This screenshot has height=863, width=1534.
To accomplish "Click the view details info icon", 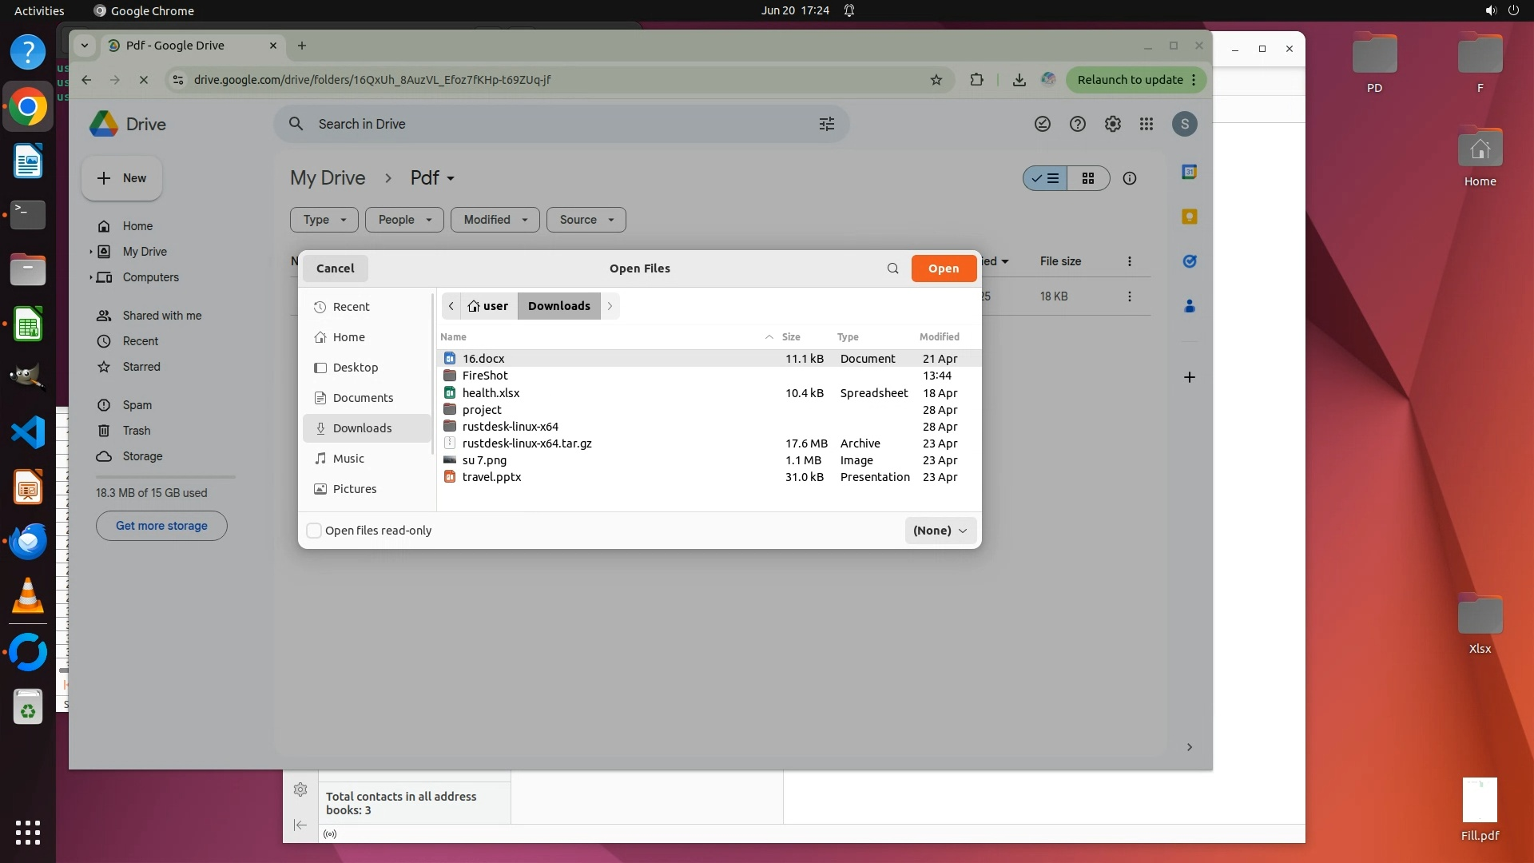I will (1129, 178).
